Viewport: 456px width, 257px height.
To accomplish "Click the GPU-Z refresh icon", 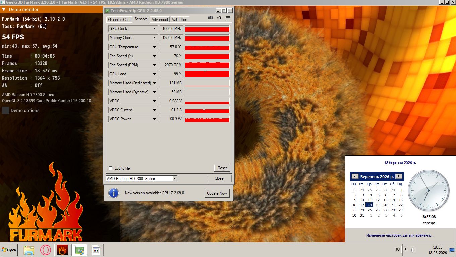I will point(219,18).
